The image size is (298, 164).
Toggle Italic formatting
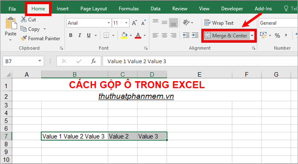(x=80, y=35)
